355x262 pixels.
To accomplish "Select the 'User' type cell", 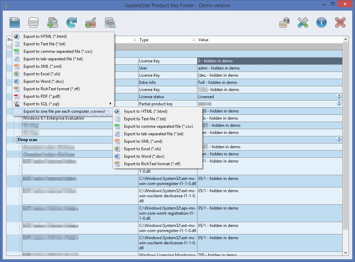I will [x=168, y=68].
